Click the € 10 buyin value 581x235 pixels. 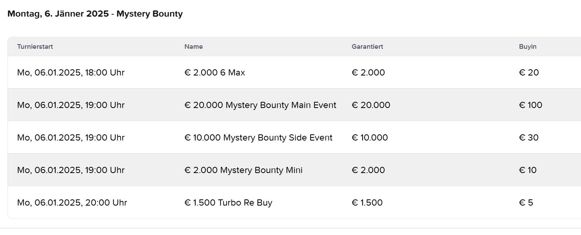click(527, 170)
